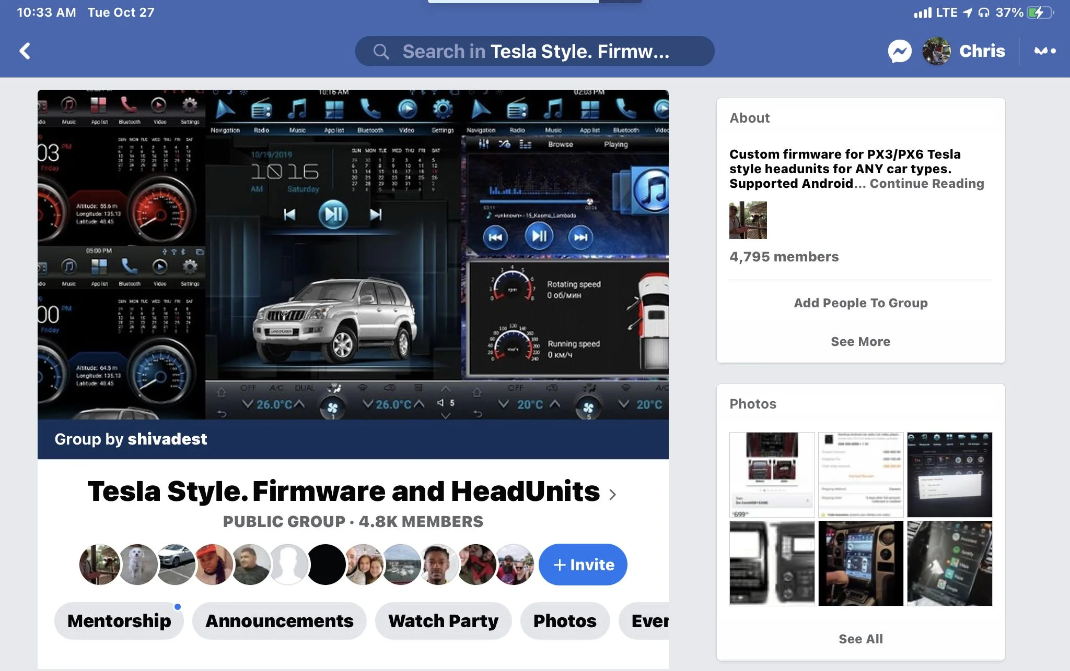Open Messenger from the header icon
Viewport: 1070px width, 671px height.
coord(900,51)
